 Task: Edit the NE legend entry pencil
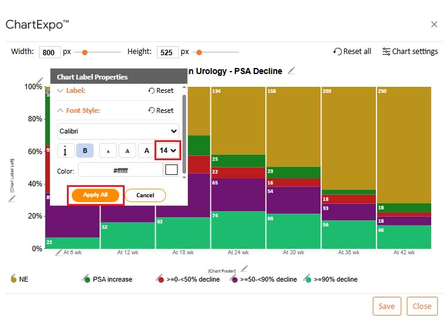click(x=13, y=278)
